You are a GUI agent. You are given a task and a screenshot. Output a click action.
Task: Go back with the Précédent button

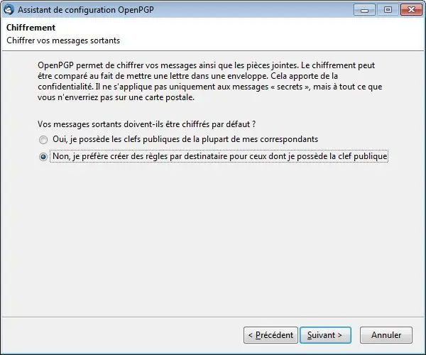[x=271, y=335]
